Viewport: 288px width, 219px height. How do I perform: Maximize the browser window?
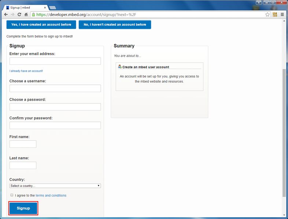pos(273,3)
